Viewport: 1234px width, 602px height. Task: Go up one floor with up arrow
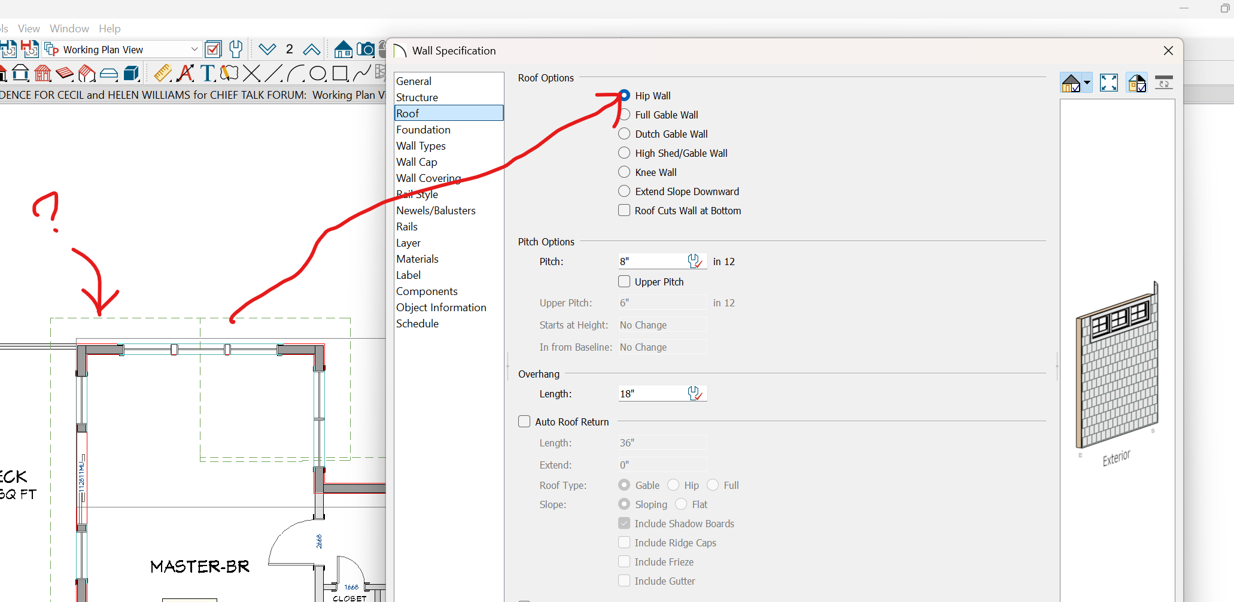pyautogui.click(x=311, y=49)
